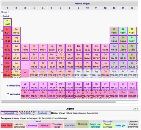Click the Synthetic legend box
The image size is (141, 130).
43,113
